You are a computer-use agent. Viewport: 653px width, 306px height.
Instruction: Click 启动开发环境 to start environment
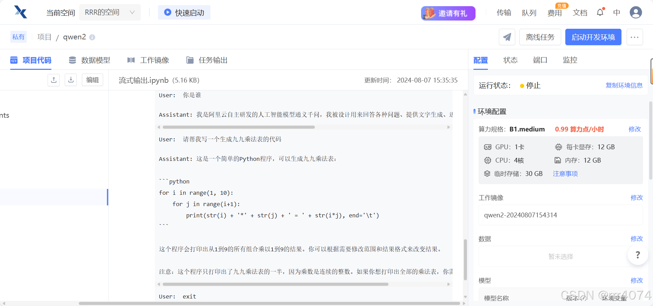click(593, 37)
